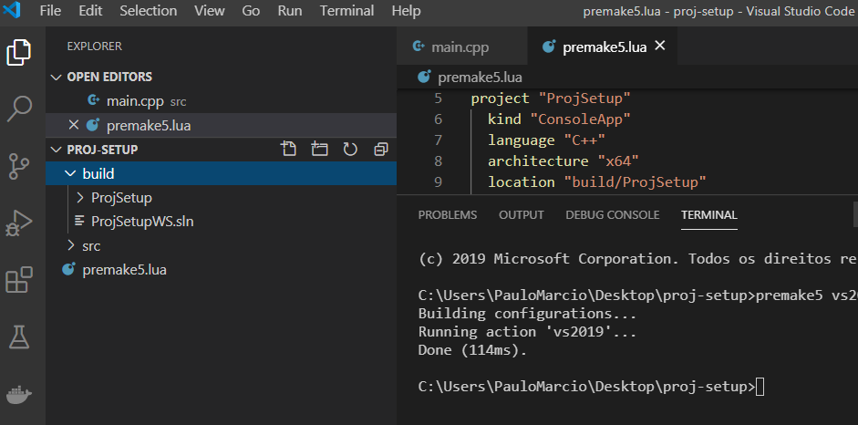Switch to the PROBLEMS panel tab
This screenshot has height=425, width=858.
[x=447, y=215]
